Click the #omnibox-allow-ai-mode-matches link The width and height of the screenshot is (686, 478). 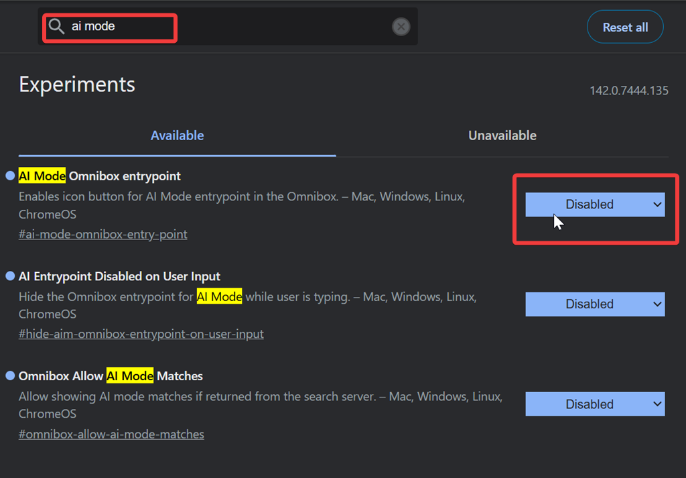click(111, 434)
